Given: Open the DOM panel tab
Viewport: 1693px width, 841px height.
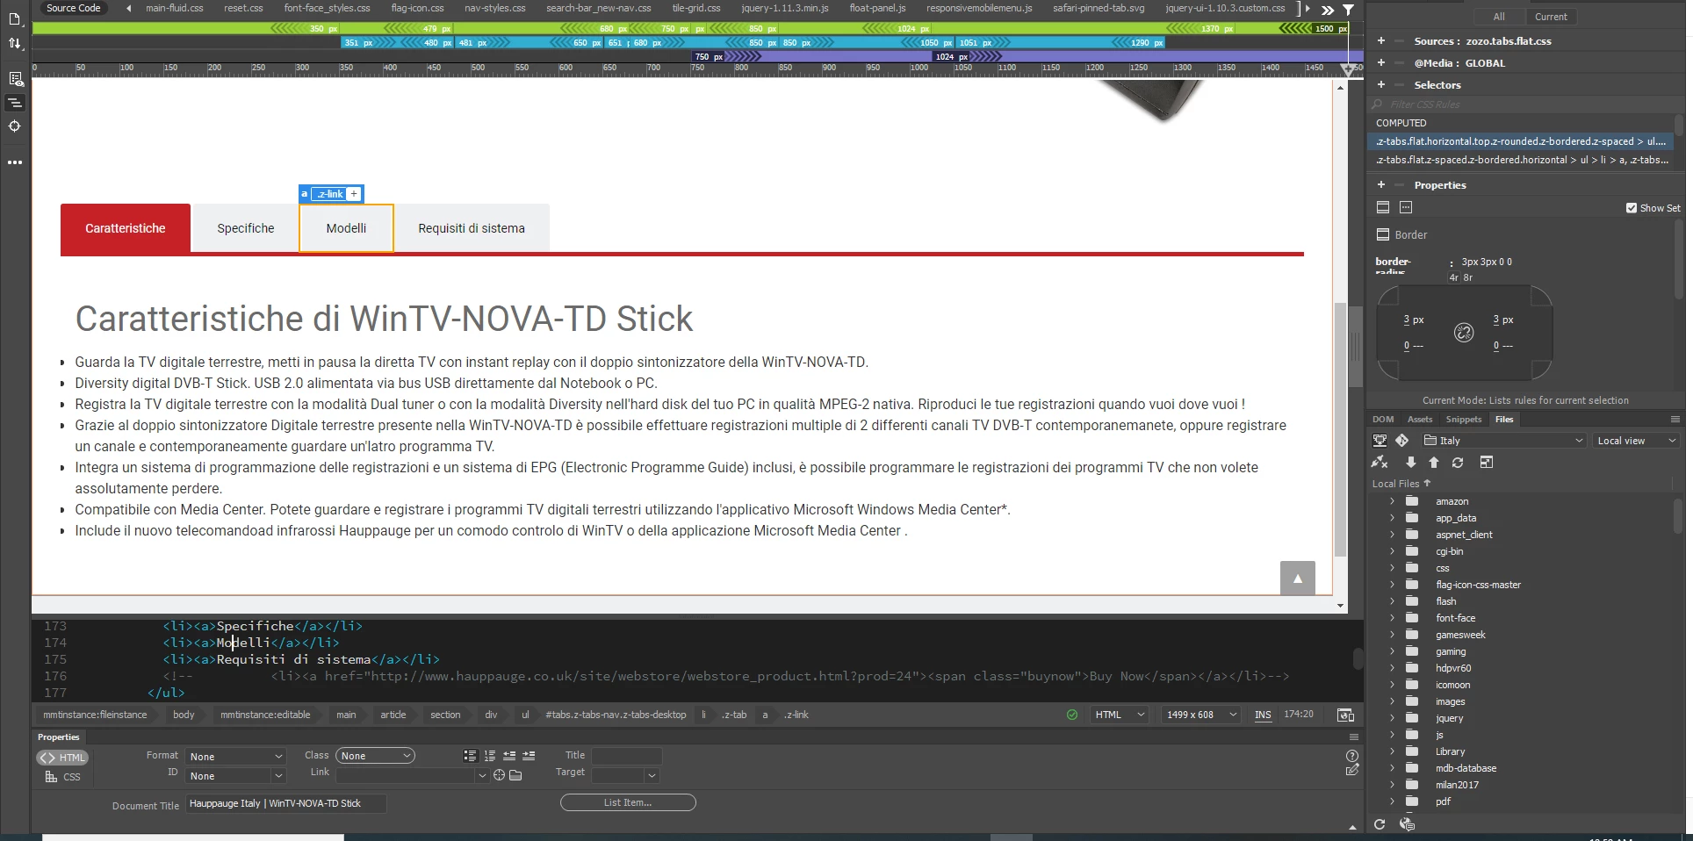Looking at the screenshot, I should tap(1383, 420).
